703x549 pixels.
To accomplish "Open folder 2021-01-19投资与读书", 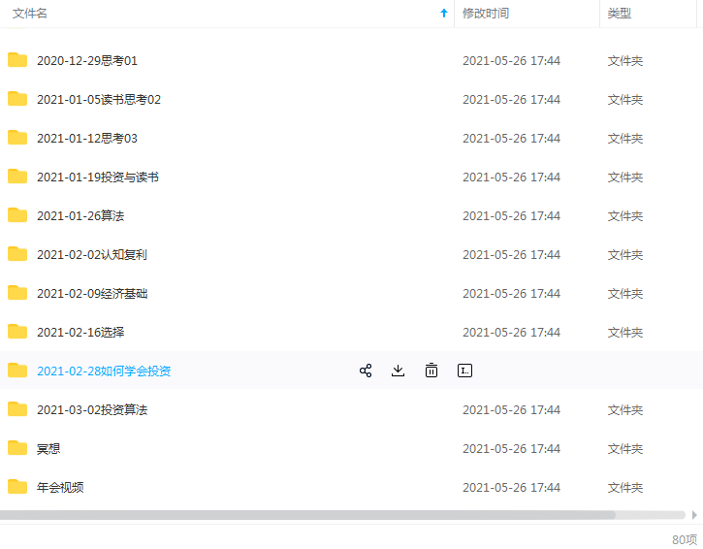I will coord(98,178).
